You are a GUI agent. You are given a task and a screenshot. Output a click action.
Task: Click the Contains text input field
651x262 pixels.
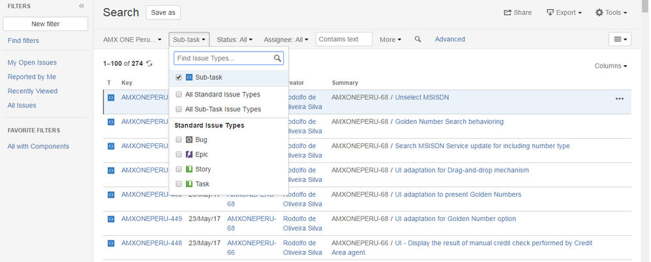(344, 39)
